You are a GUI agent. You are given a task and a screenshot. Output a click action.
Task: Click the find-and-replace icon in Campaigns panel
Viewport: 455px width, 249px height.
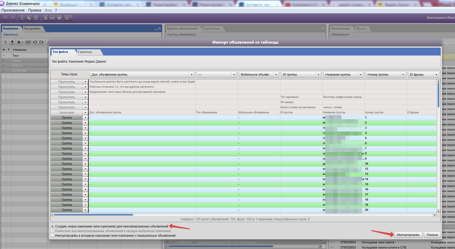28,42
